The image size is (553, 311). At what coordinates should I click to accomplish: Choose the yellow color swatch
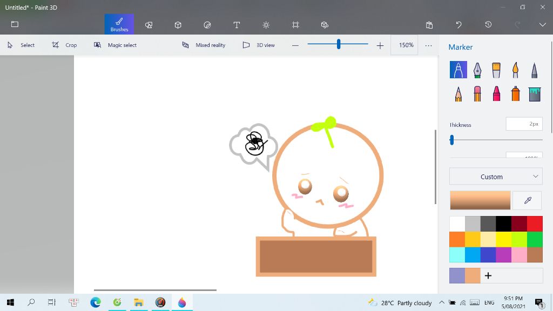[504, 239]
